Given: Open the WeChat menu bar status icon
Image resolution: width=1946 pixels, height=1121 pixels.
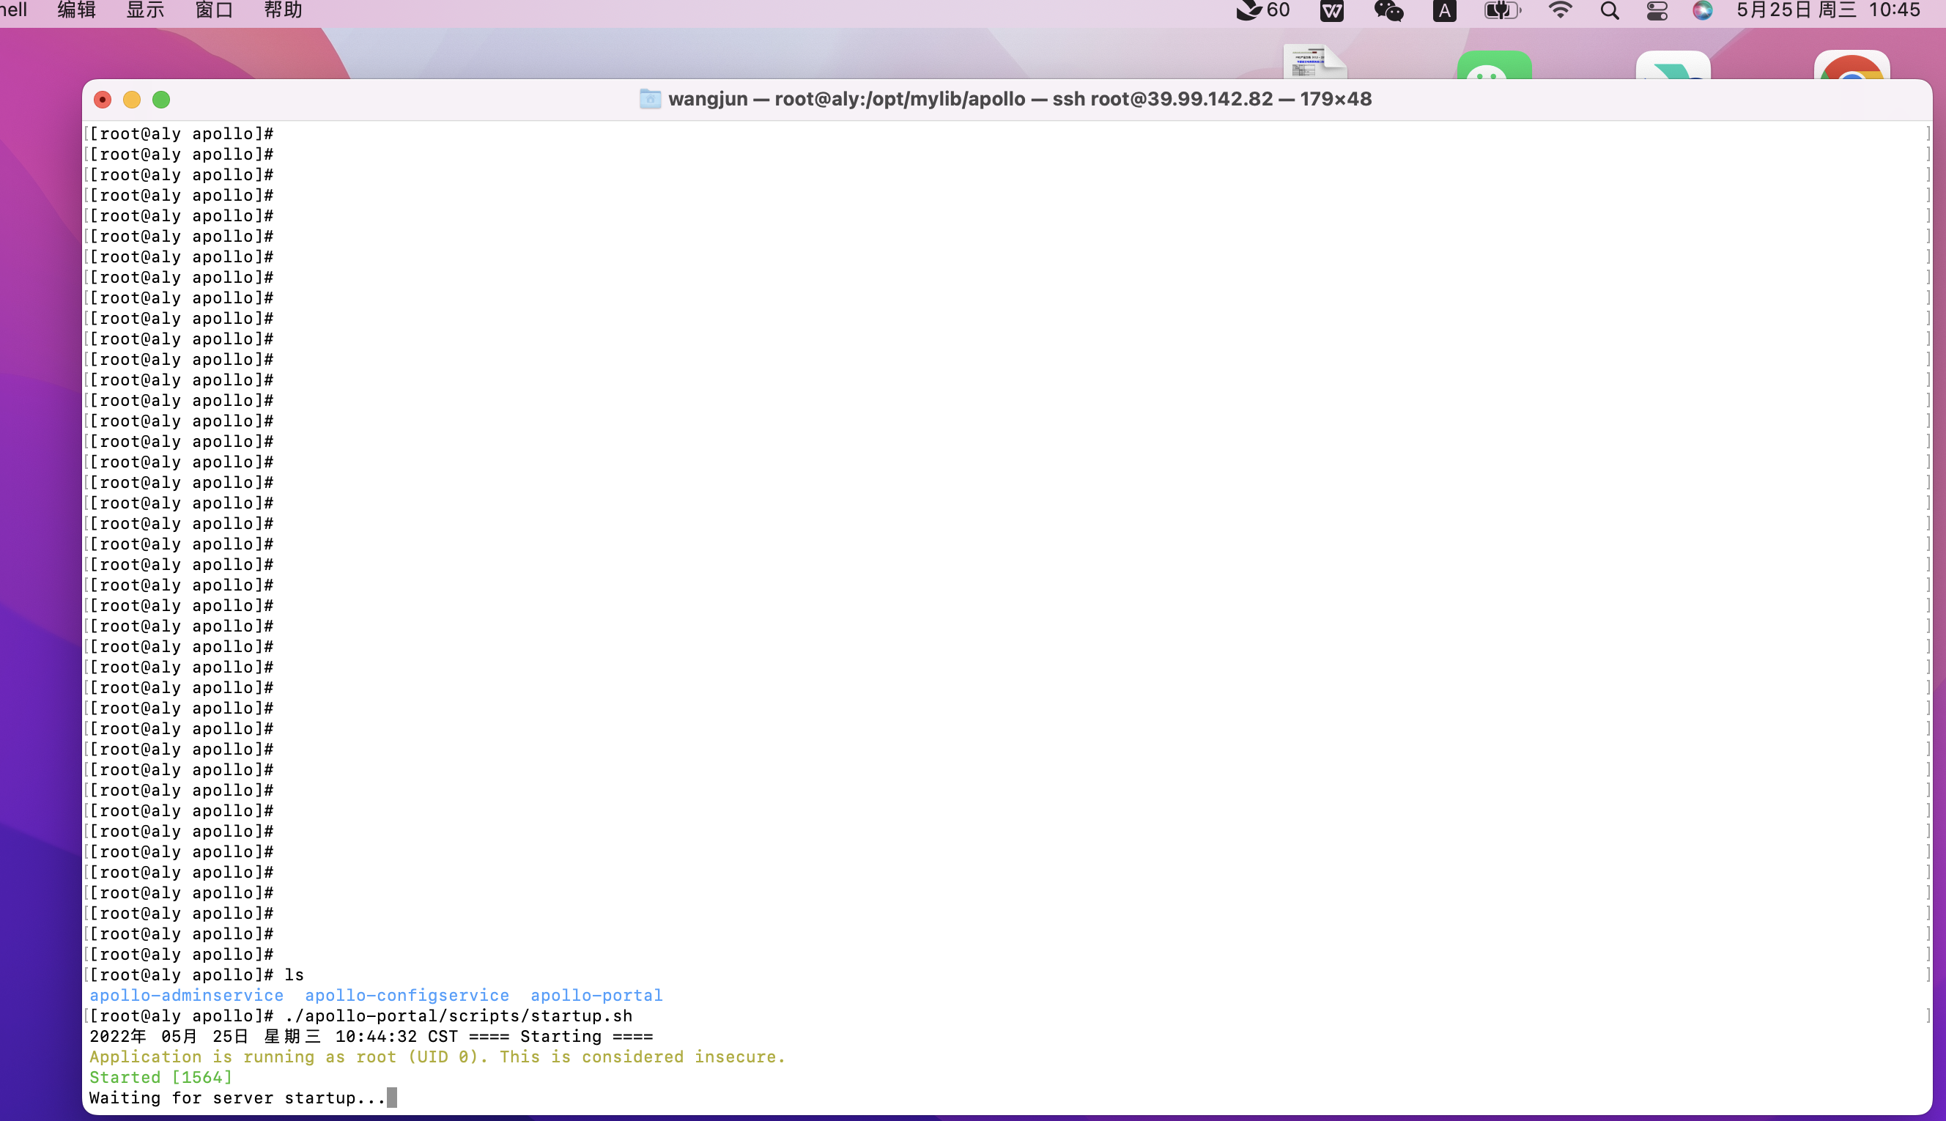Looking at the screenshot, I should [x=1388, y=11].
